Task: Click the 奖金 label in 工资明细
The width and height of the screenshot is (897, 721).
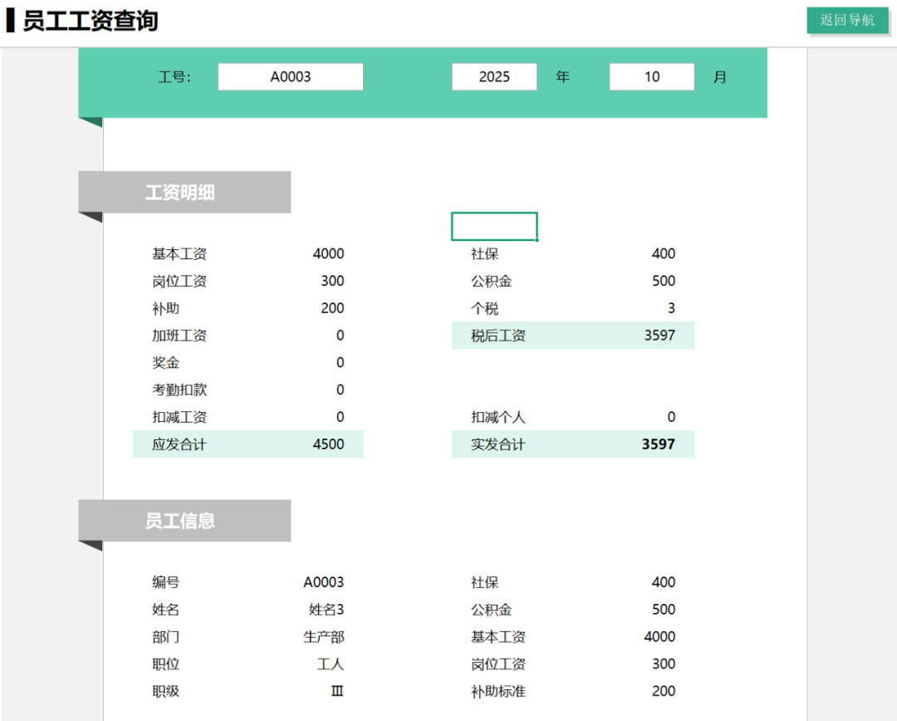Action: tap(166, 363)
